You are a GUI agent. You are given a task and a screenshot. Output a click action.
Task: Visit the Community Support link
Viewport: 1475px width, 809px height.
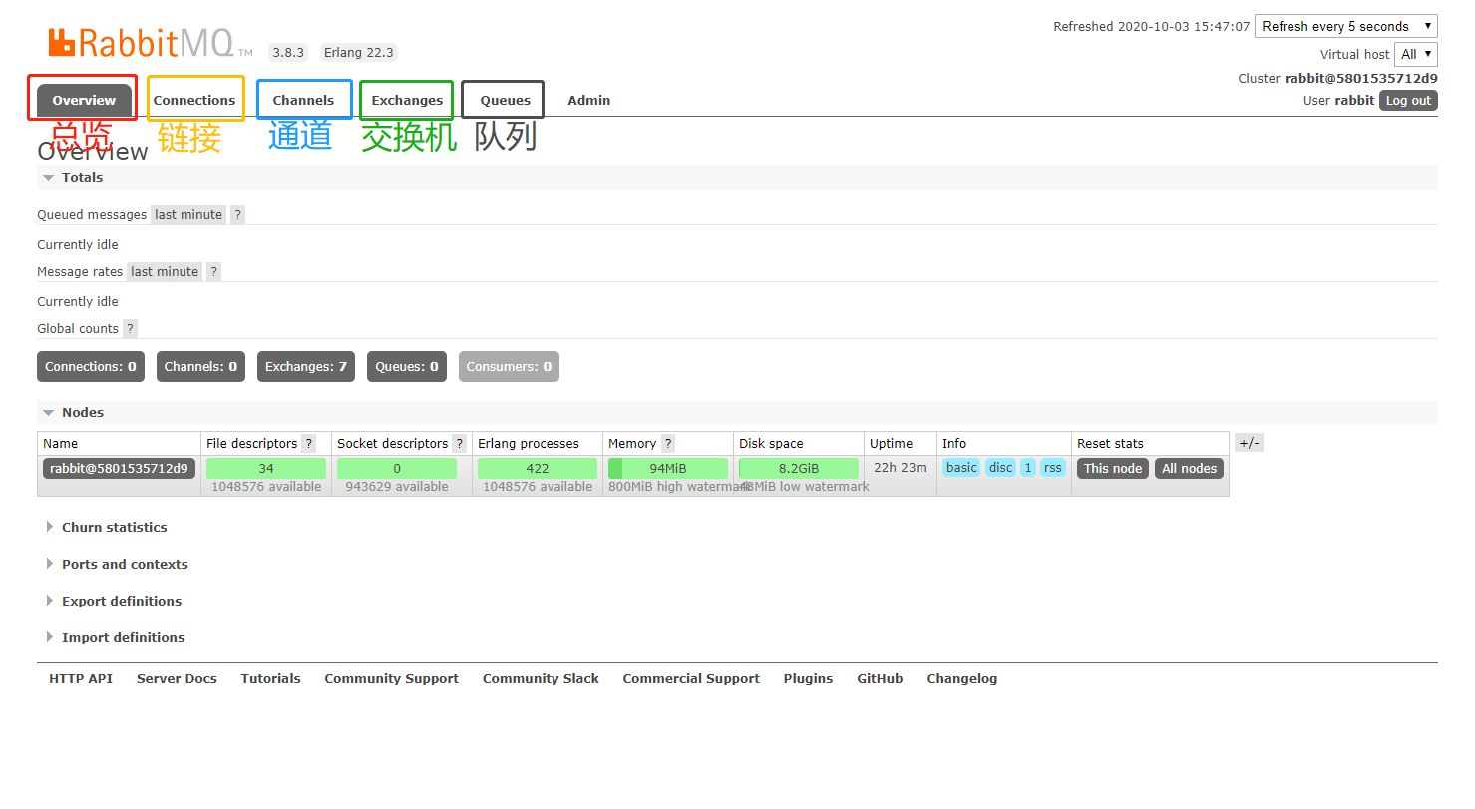coord(391,679)
